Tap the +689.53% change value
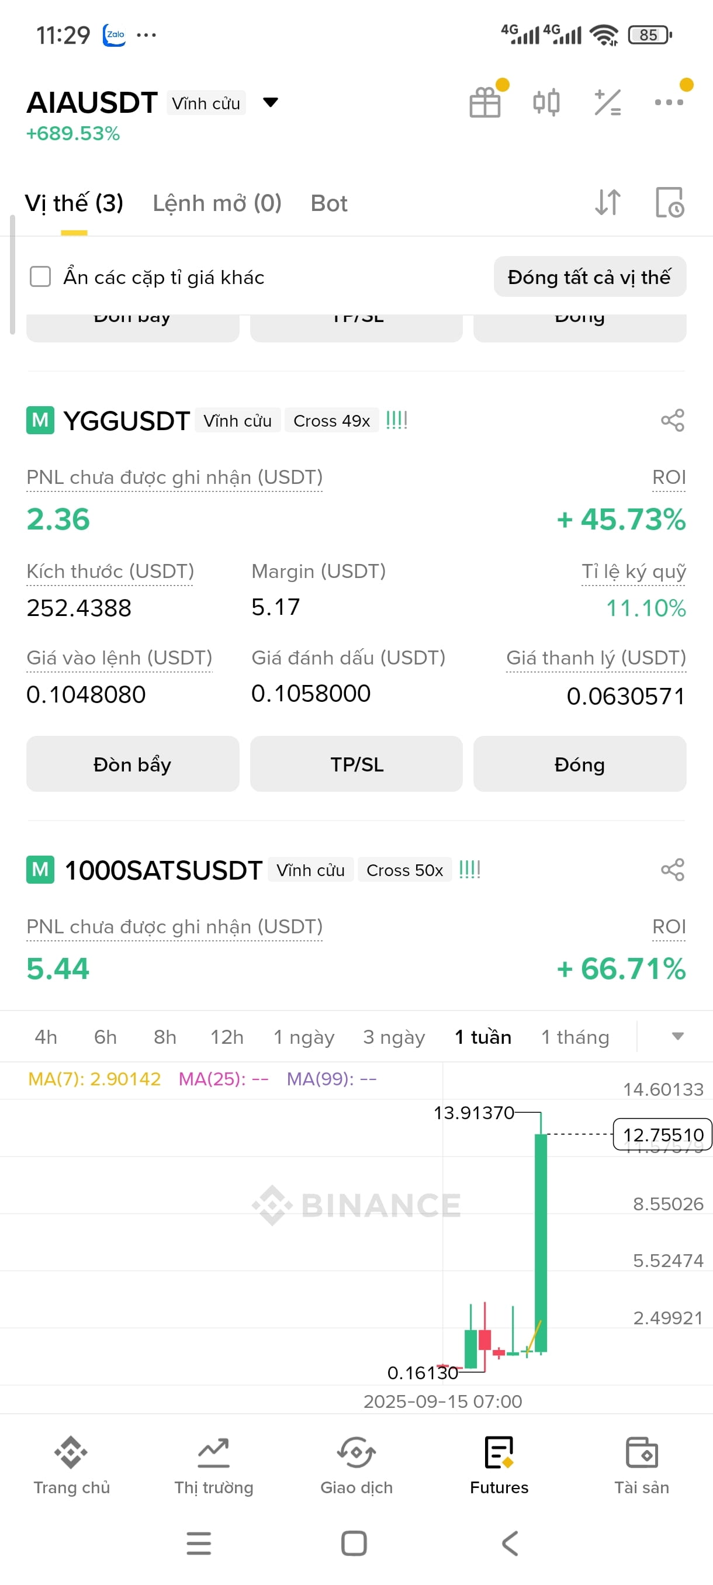The image size is (713, 1585). [x=72, y=133]
